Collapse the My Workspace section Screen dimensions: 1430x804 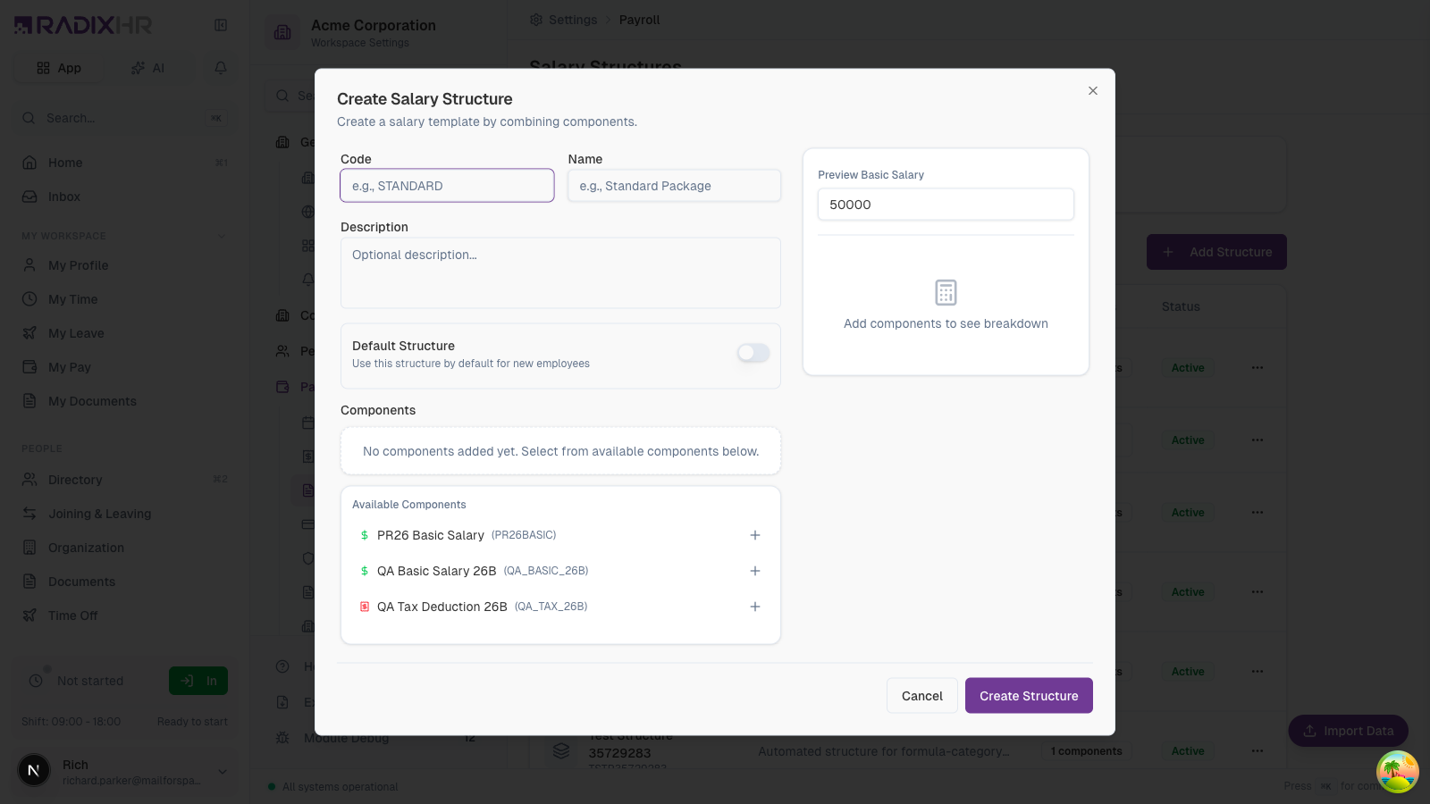click(222, 236)
